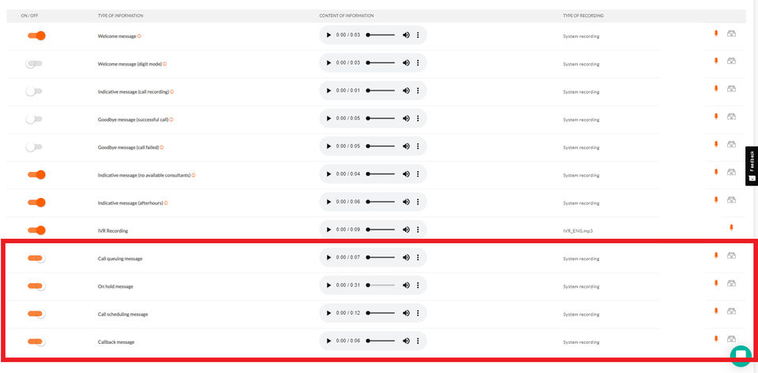Click the speaker icon in the Call queuing message player
758x373 pixels.
click(x=406, y=258)
